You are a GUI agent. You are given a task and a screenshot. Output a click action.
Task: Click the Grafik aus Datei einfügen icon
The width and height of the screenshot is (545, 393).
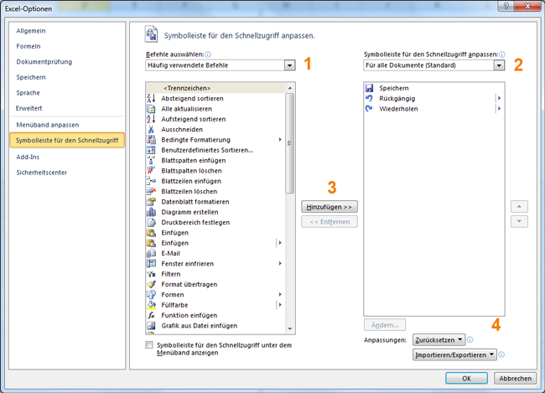click(151, 326)
